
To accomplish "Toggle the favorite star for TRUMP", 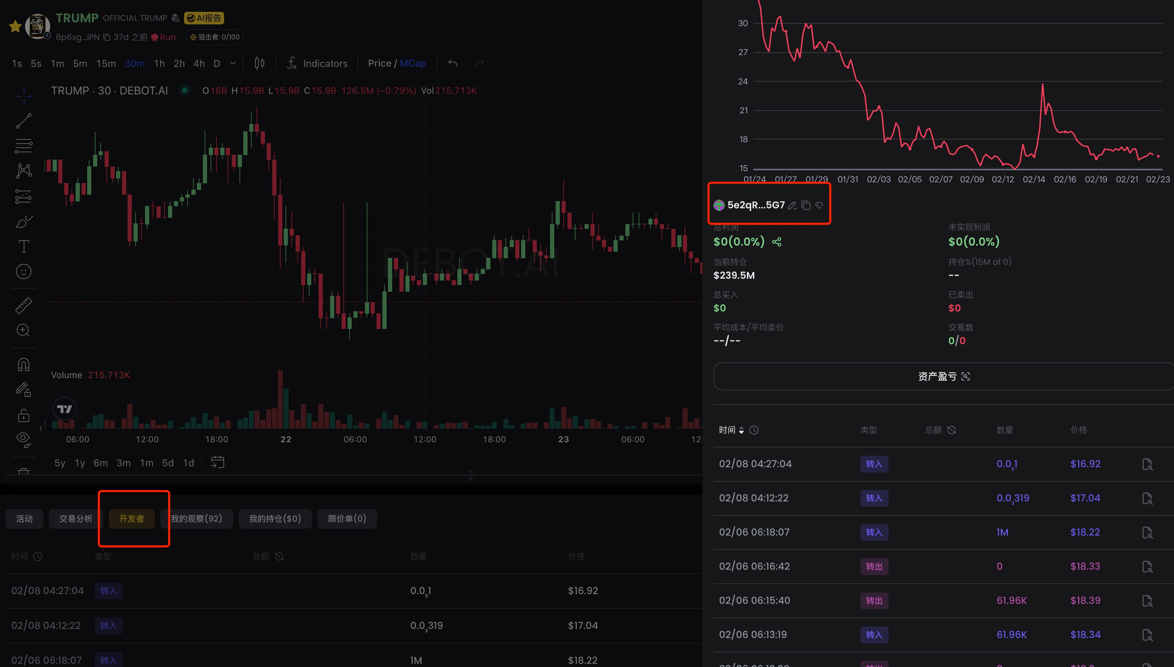I will [x=15, y=26].
